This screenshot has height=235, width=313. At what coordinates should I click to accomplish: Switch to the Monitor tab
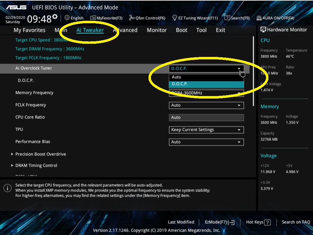[x=157, y=30]
